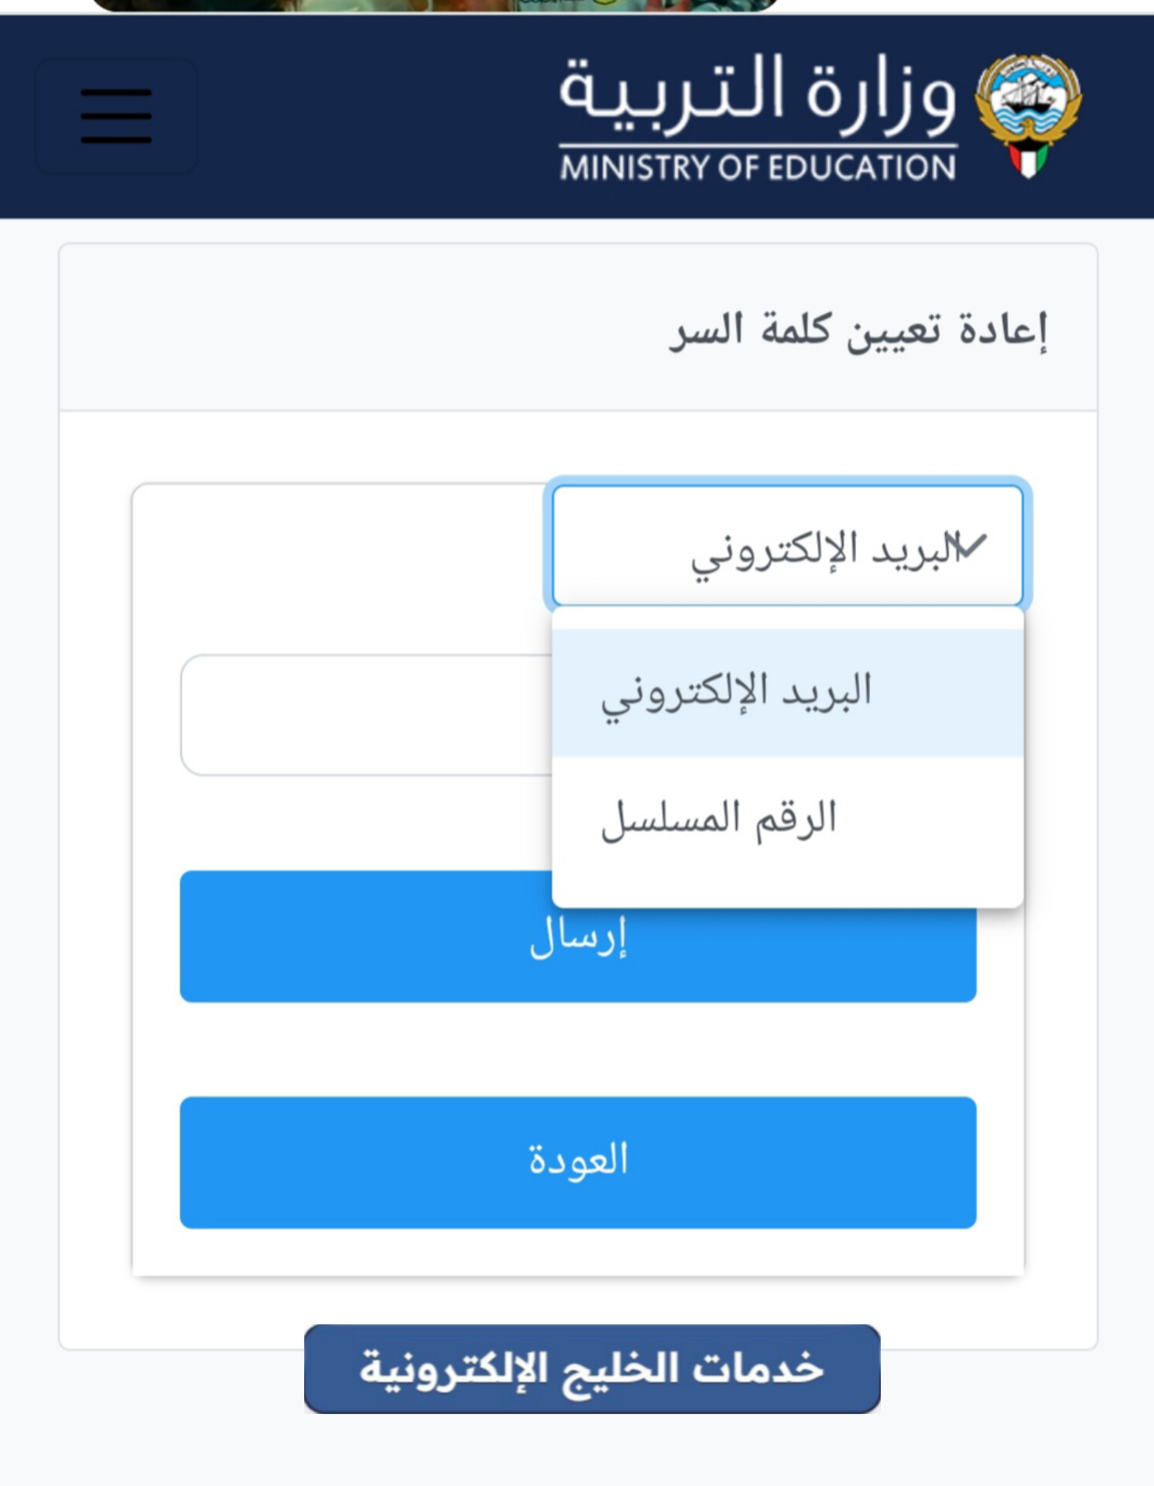Screen dimensions: 1154x1486
Task: Click the MINISTRY OF EDUCATION text
Action: click(x=757, y=168)
